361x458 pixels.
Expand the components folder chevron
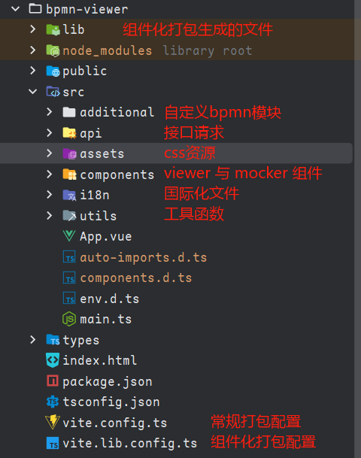point(50,174)
